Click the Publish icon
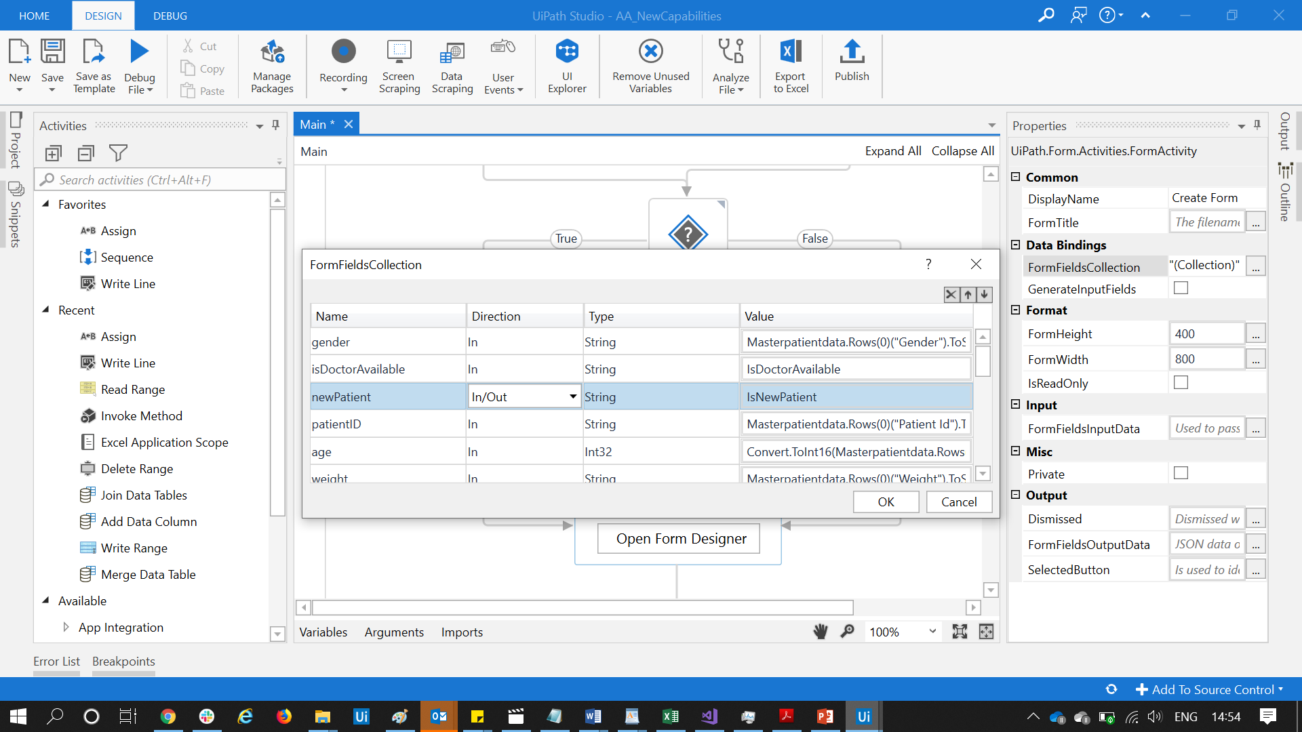This screenshot has height=732, width=1302. (x=852, y=52)
